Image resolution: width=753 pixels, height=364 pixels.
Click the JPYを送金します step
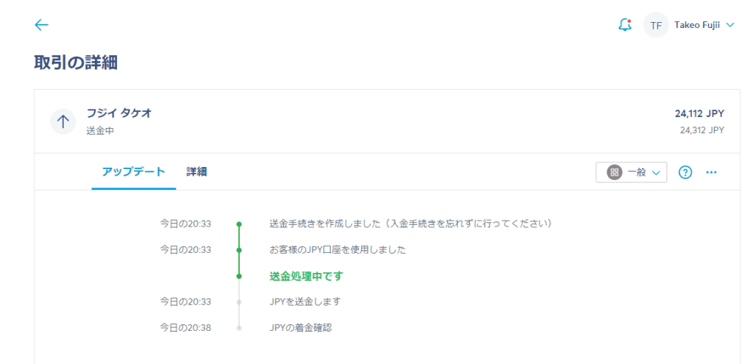305,301
